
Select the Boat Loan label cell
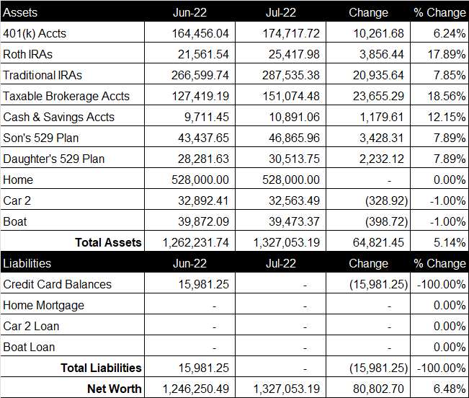pyautogui.click(x=72, y=346)
